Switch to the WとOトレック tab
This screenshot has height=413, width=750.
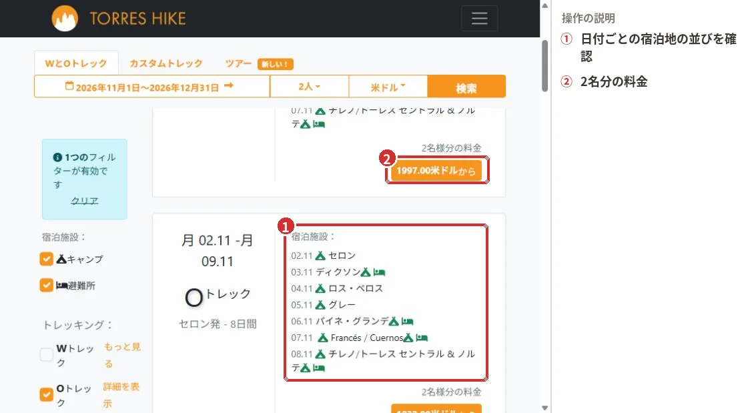76,63
